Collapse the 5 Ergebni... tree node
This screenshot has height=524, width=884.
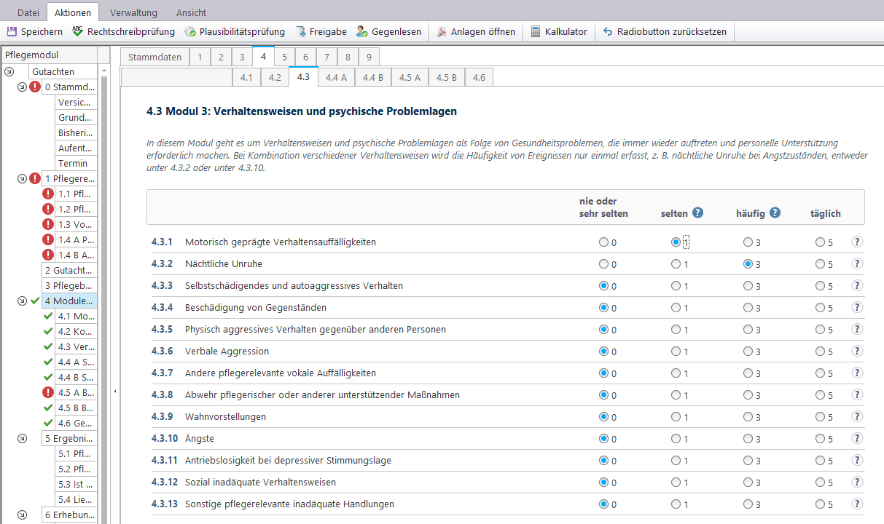click(x=23, y=438)
